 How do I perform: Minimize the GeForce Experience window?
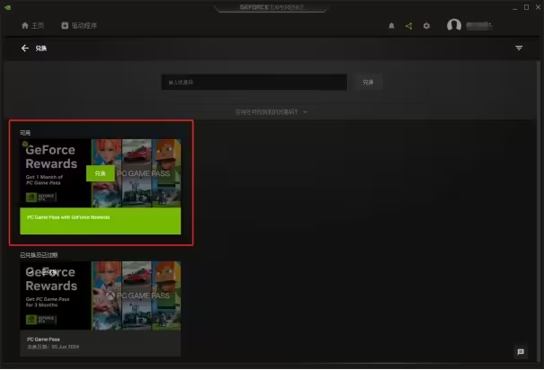(x=514, y=7)
